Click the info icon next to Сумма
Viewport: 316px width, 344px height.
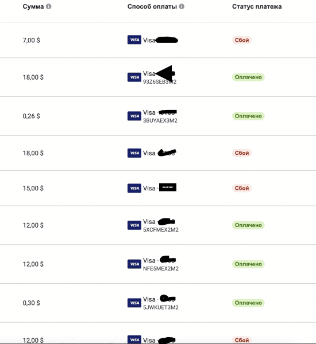point(49,6)
